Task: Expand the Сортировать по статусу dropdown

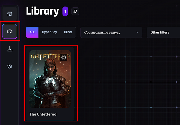Action: 111,32
